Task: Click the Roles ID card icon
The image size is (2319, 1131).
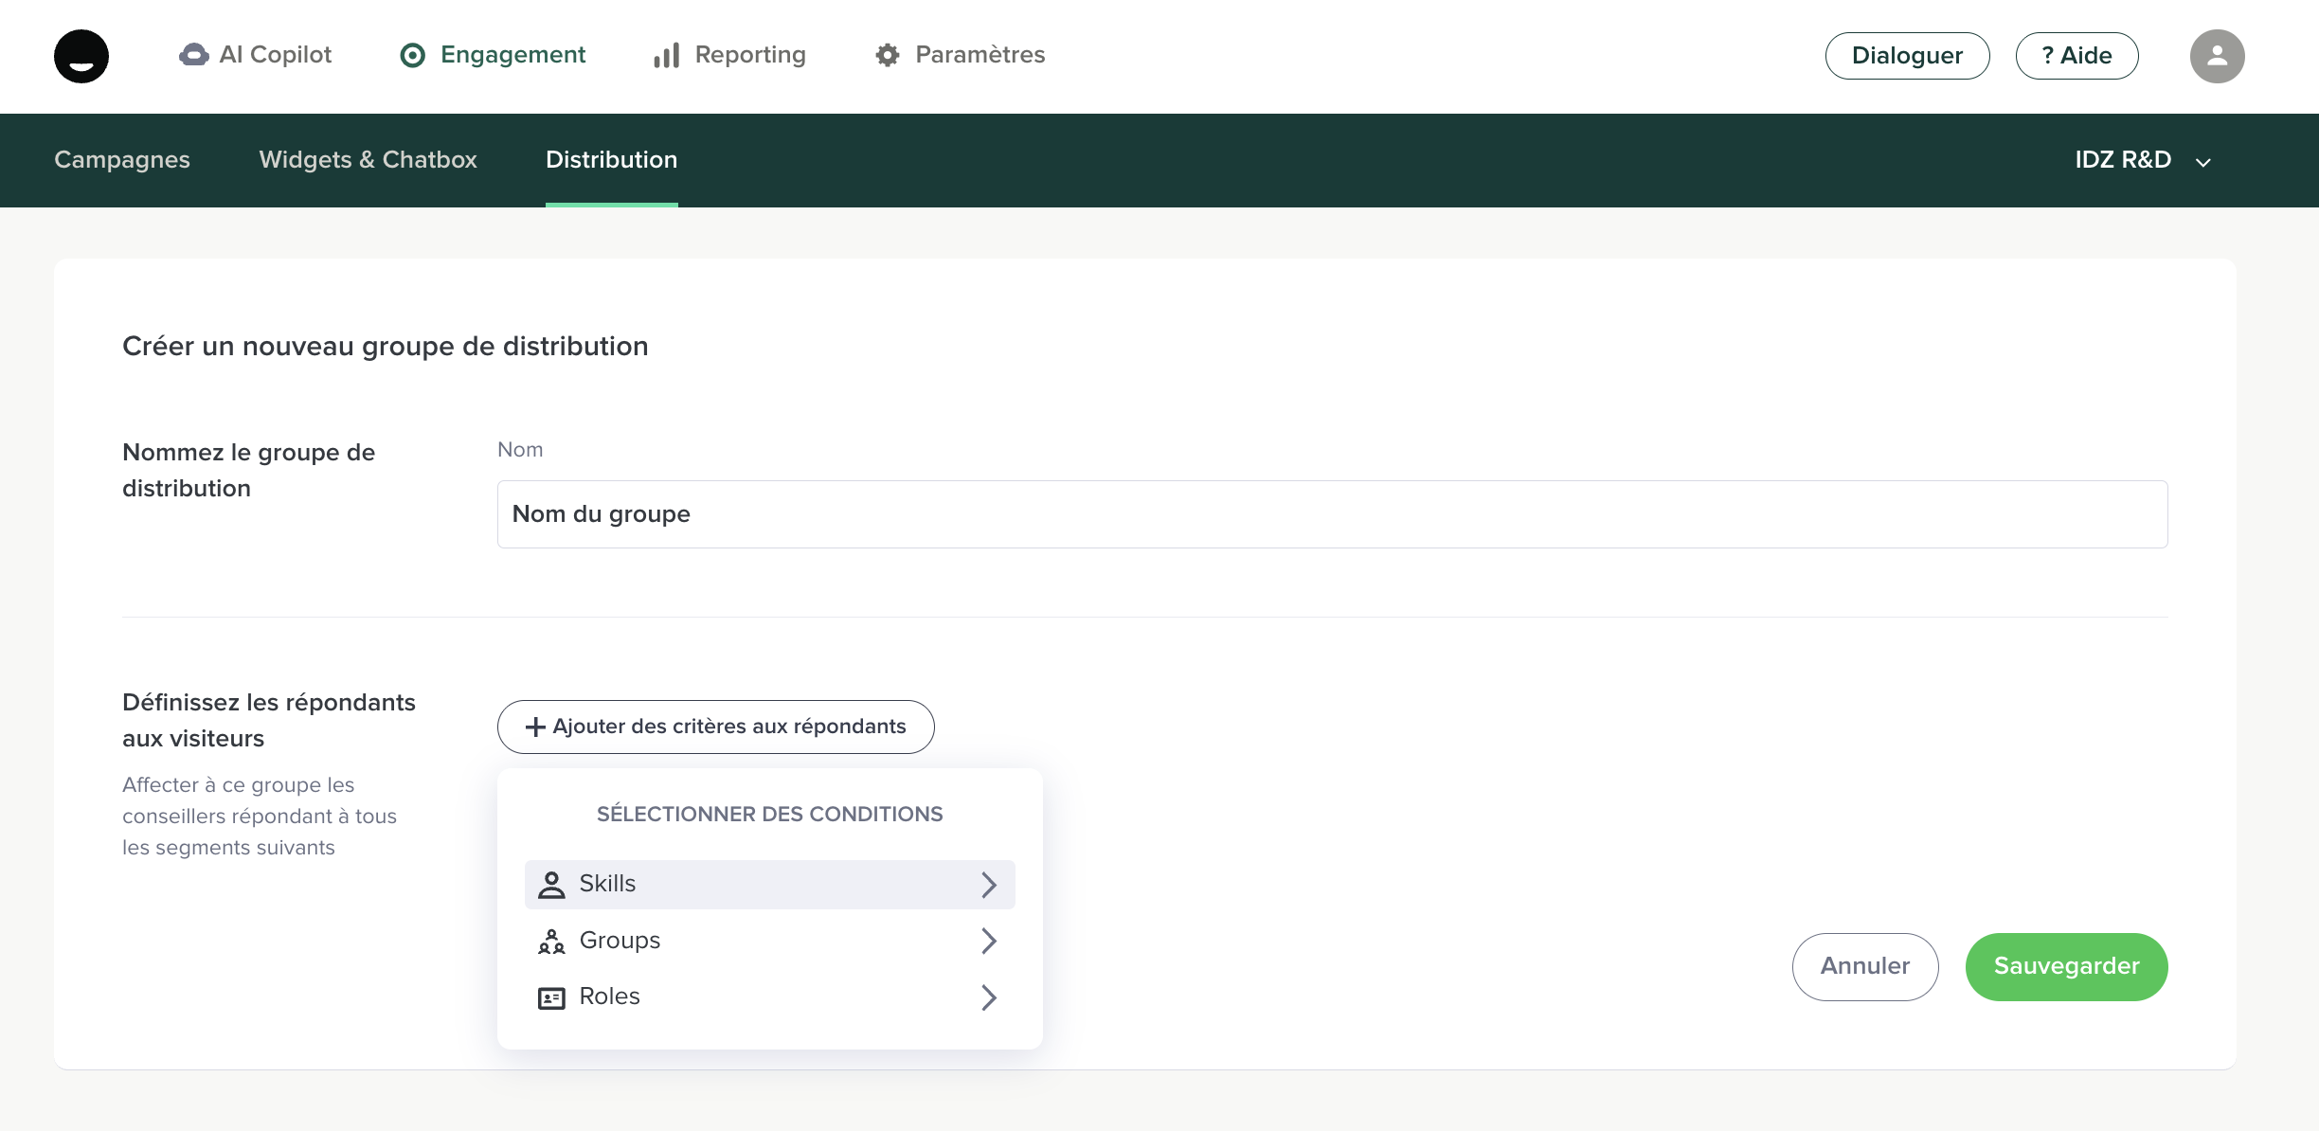Action: tap(551, 997)
